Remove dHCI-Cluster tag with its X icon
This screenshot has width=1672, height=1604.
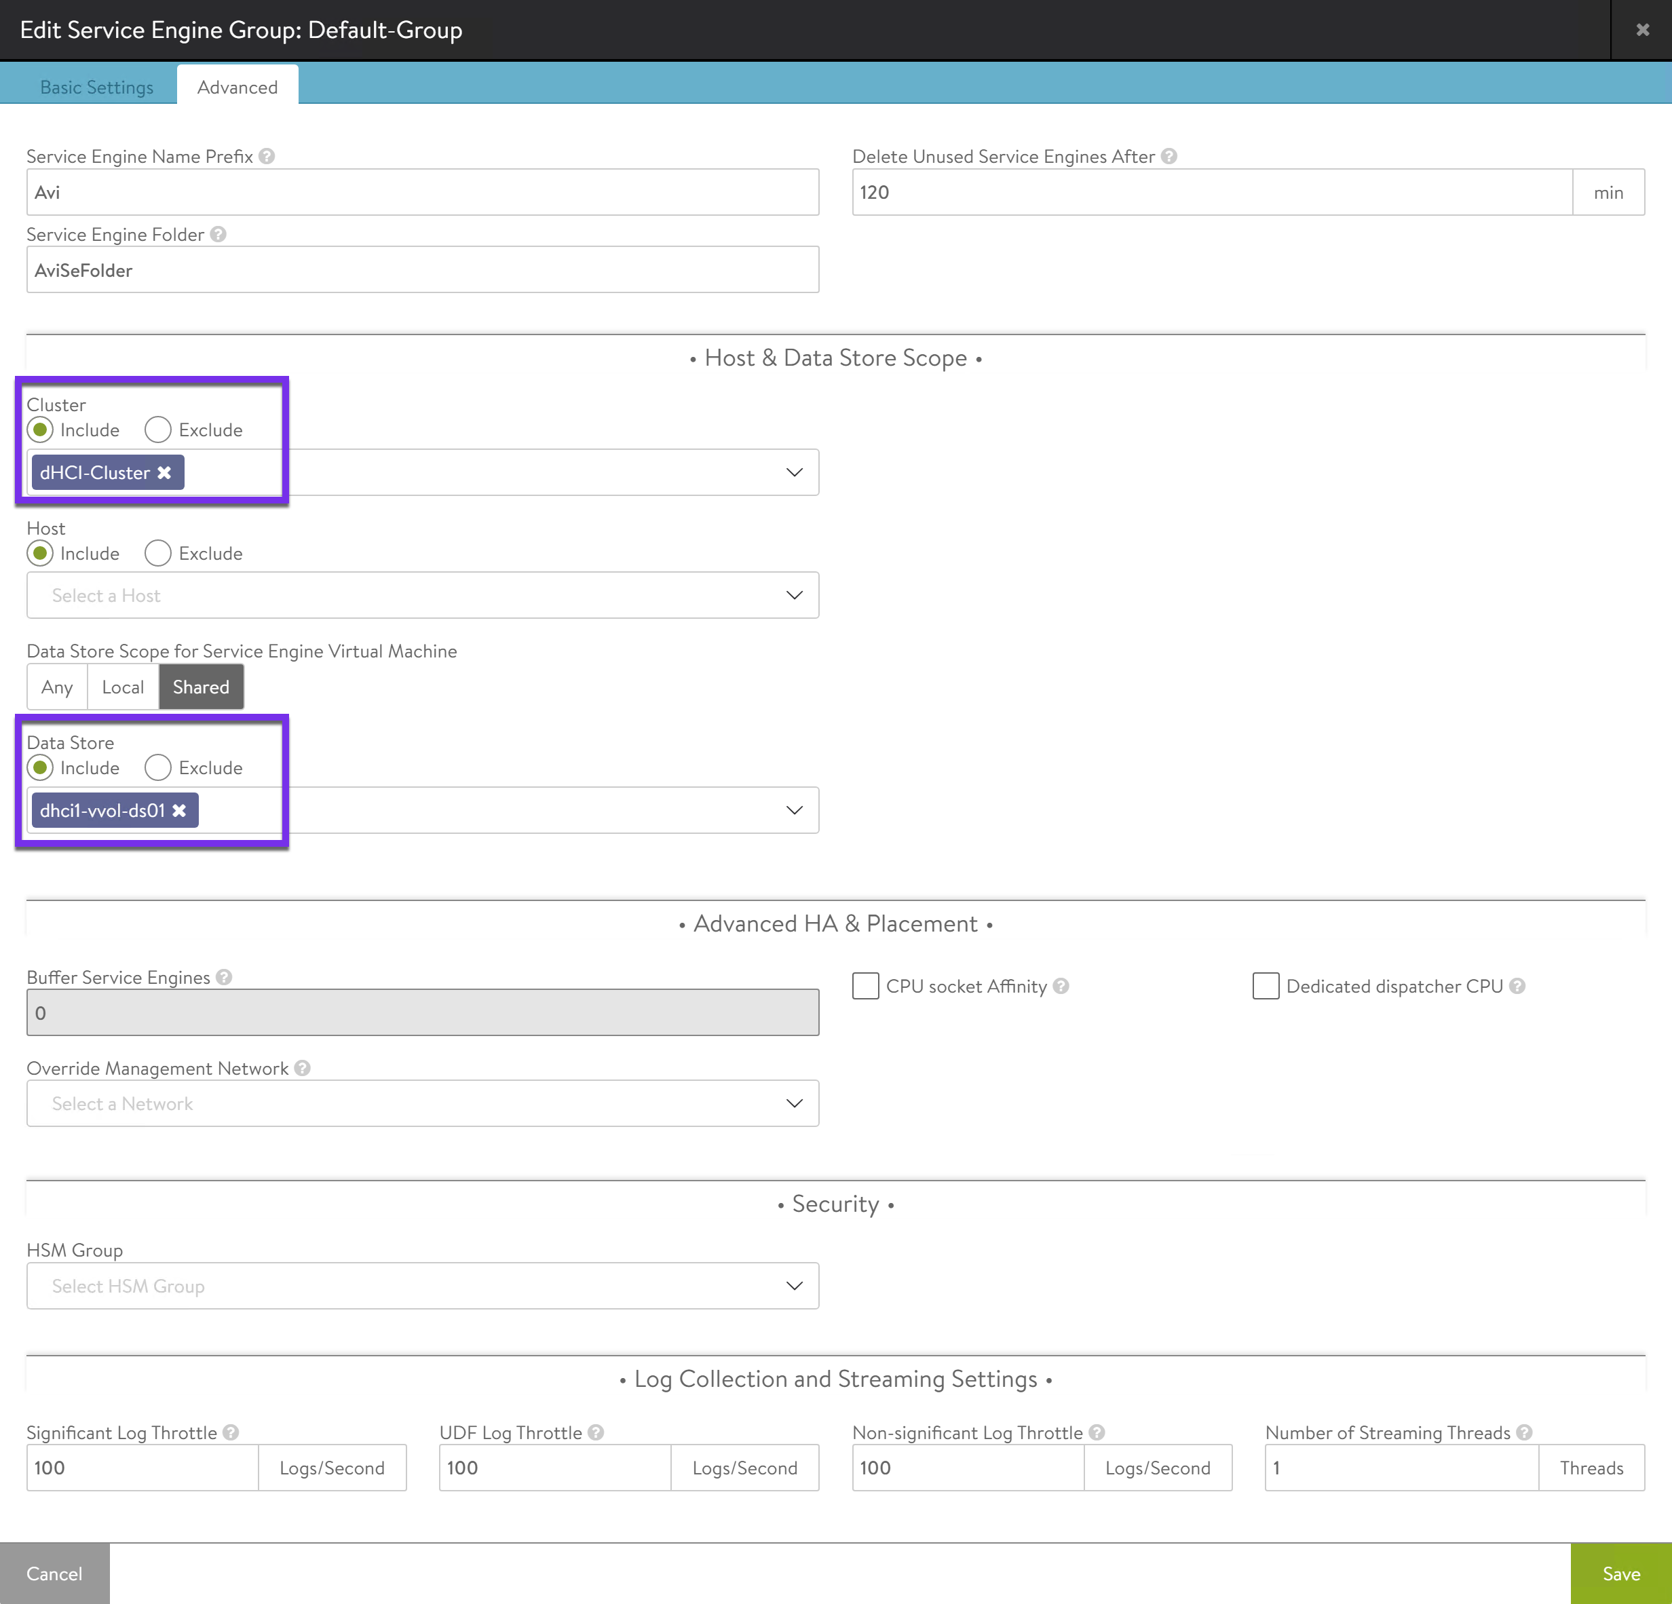(165, 473)
